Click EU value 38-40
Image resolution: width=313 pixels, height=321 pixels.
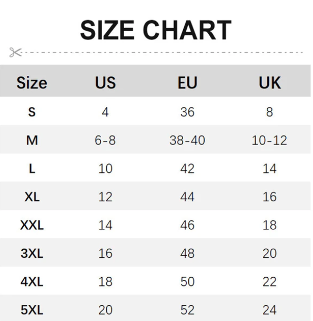click(187, 140)
